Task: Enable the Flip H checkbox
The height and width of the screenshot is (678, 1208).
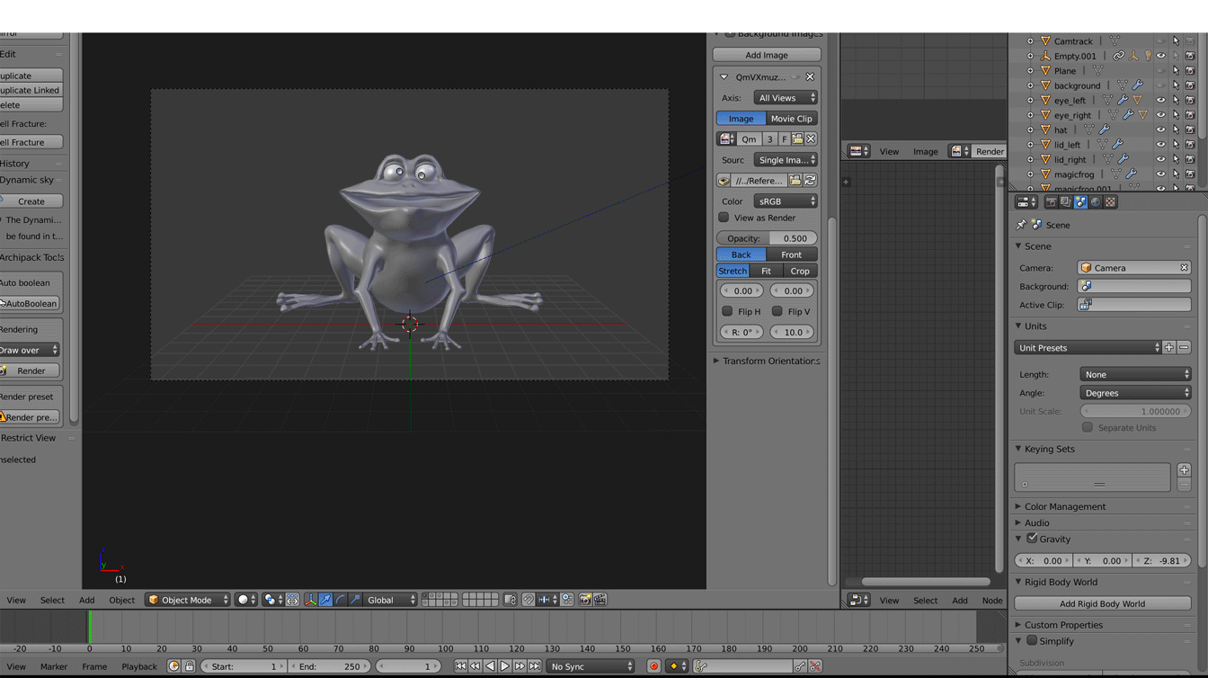Action: point(727,311)
